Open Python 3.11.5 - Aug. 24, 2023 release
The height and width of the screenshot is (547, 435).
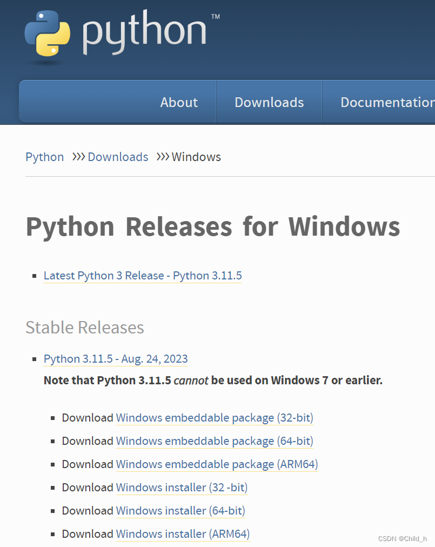(116, 359)
